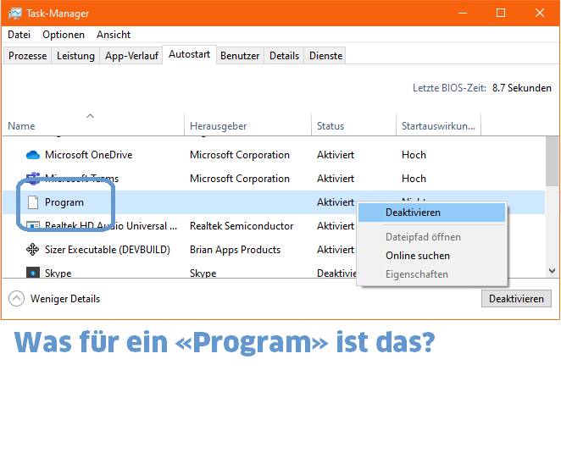The width and height of the screenshot is (561, 453).
Task: Open the Dienste tab
Action: (x=326, y=56)
